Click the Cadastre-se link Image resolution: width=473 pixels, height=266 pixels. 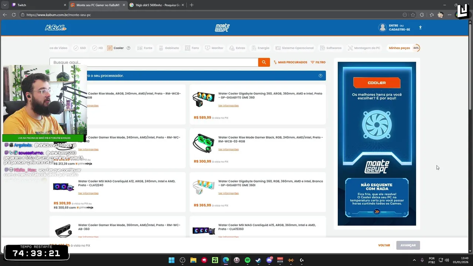click(x=399, y=30)
